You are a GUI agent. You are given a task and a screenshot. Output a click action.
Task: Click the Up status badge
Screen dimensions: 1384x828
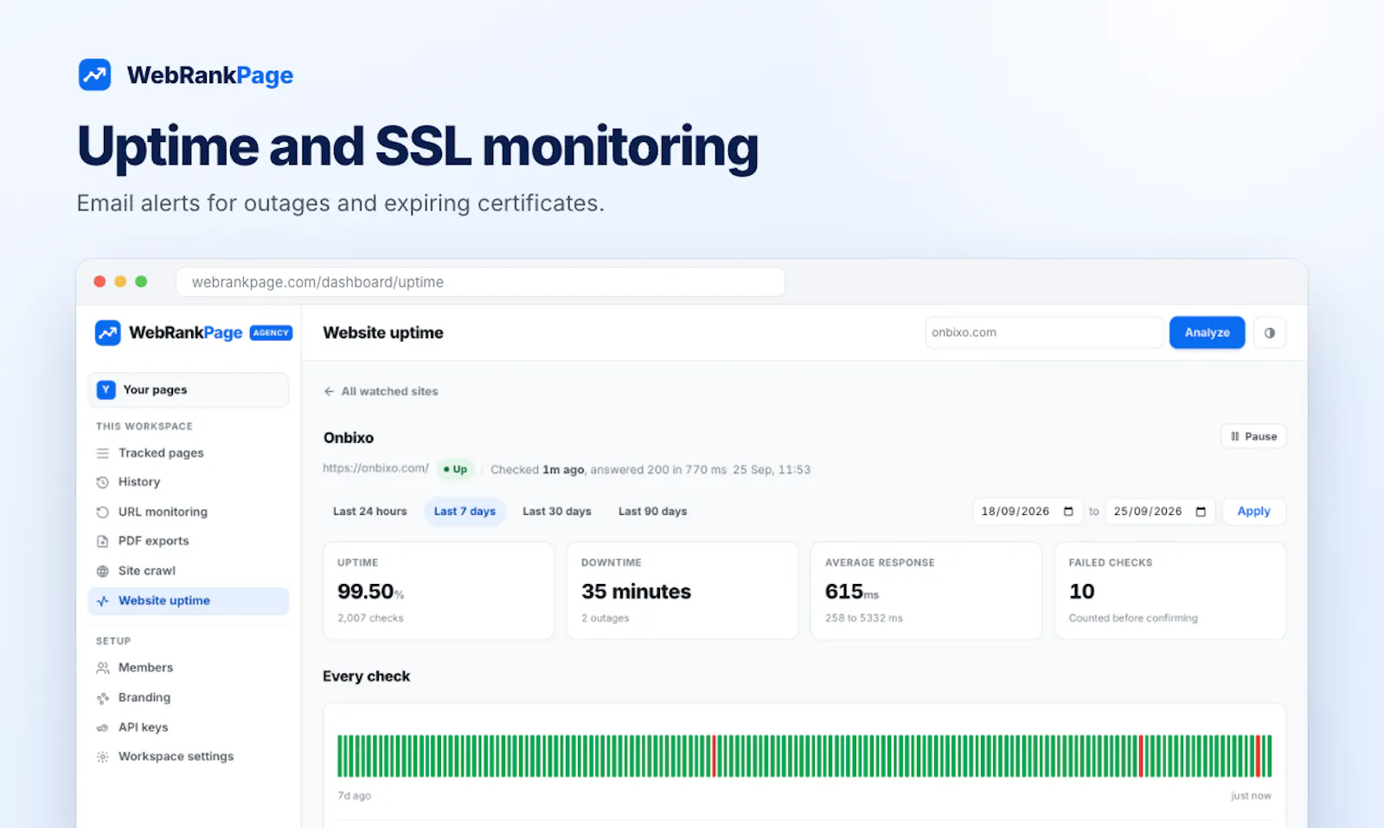point(455,470)
